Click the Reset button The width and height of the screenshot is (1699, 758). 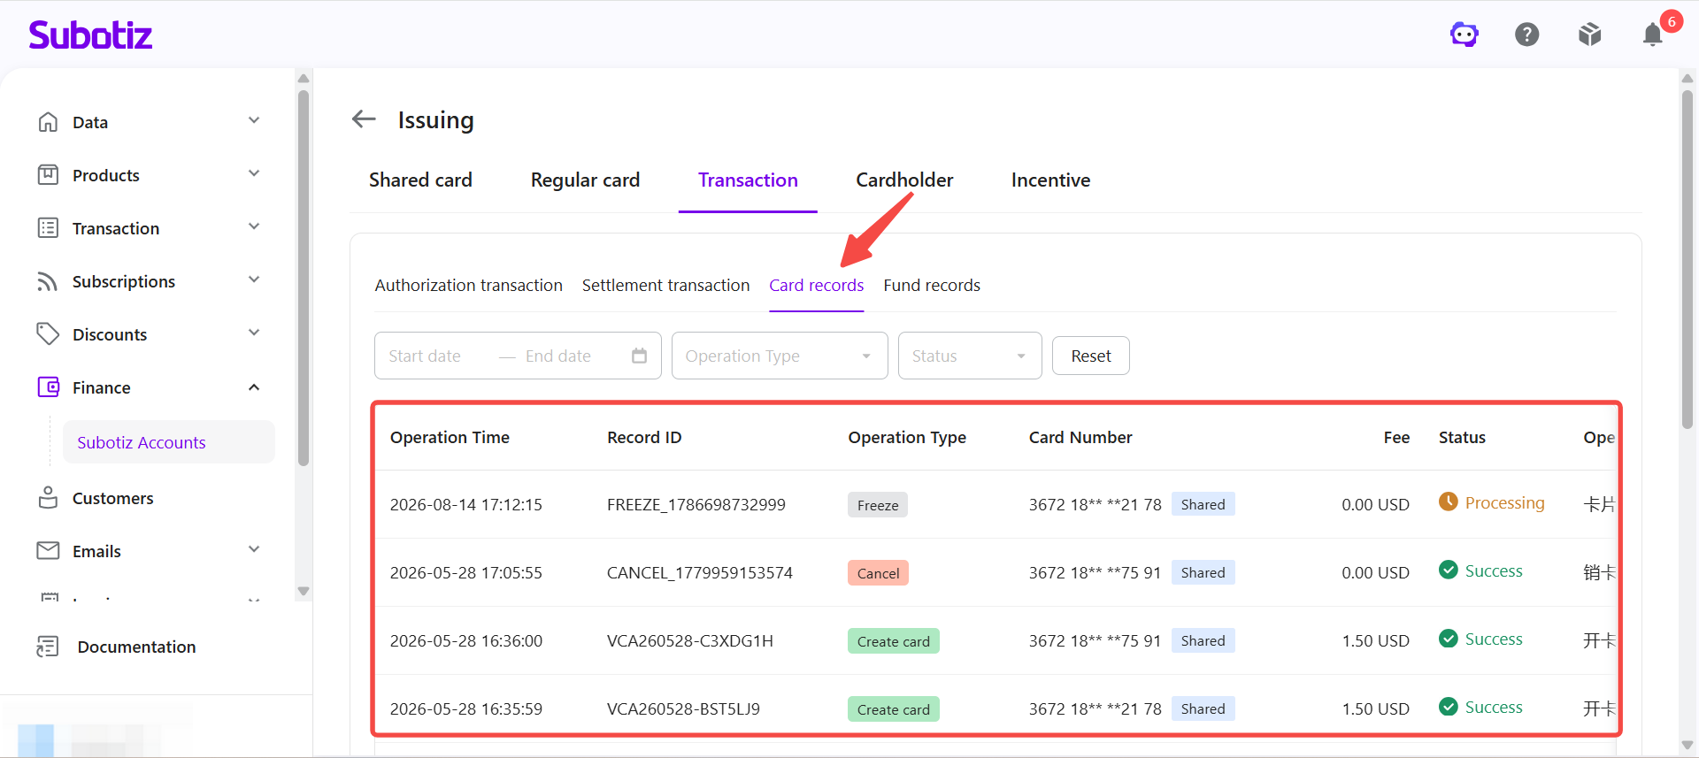pyautogui.click(x=1091, y=356)
